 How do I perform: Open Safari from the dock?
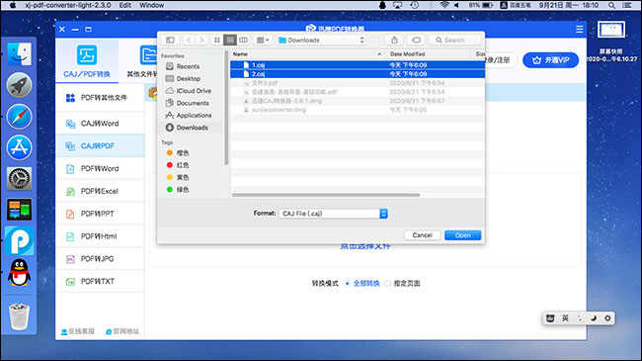[x=19, y=117]
